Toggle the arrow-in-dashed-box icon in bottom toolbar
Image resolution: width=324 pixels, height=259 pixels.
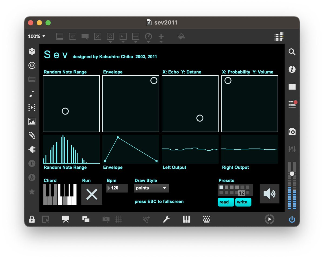[46, 219]
